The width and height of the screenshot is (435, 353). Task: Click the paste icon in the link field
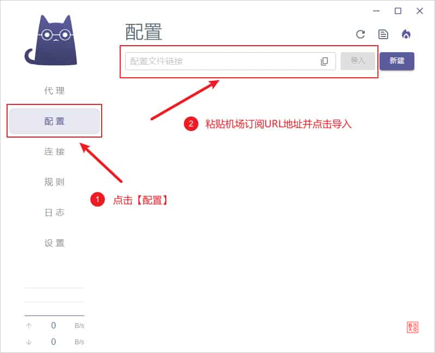pos(324,61)
